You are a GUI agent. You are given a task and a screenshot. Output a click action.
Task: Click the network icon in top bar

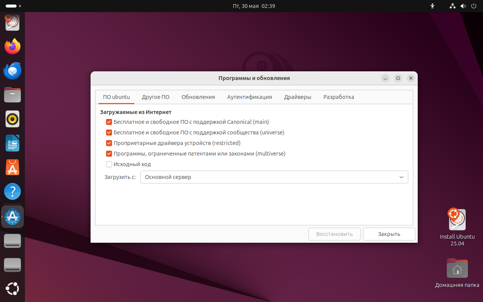[x=453, y=6]
